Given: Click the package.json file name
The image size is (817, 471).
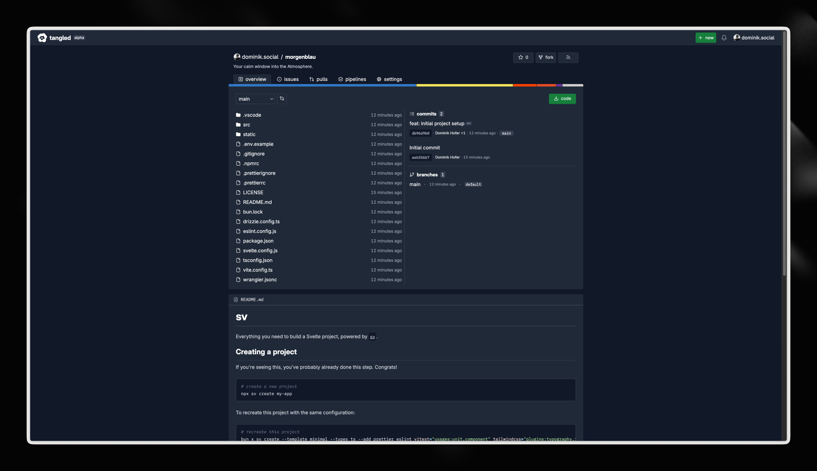Looking at the screenshot, I should (x=258, y=241).
